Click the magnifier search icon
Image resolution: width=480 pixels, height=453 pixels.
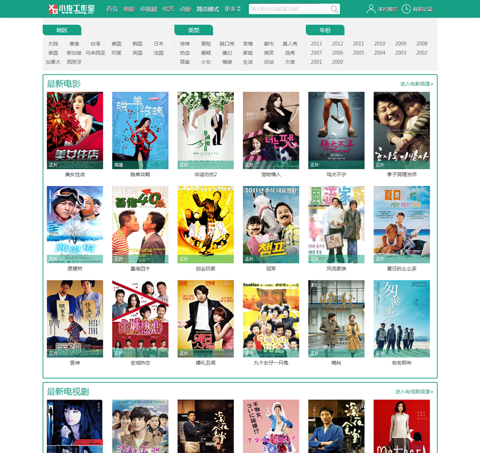(334, 9)
